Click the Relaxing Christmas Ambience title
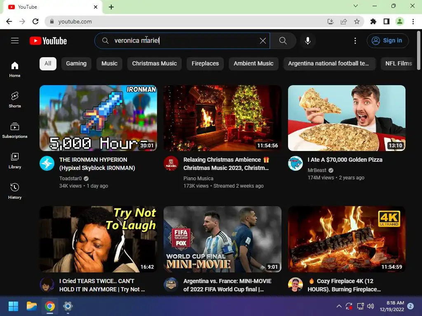Screen dimensions: 422x316 (x=226, y=164)
